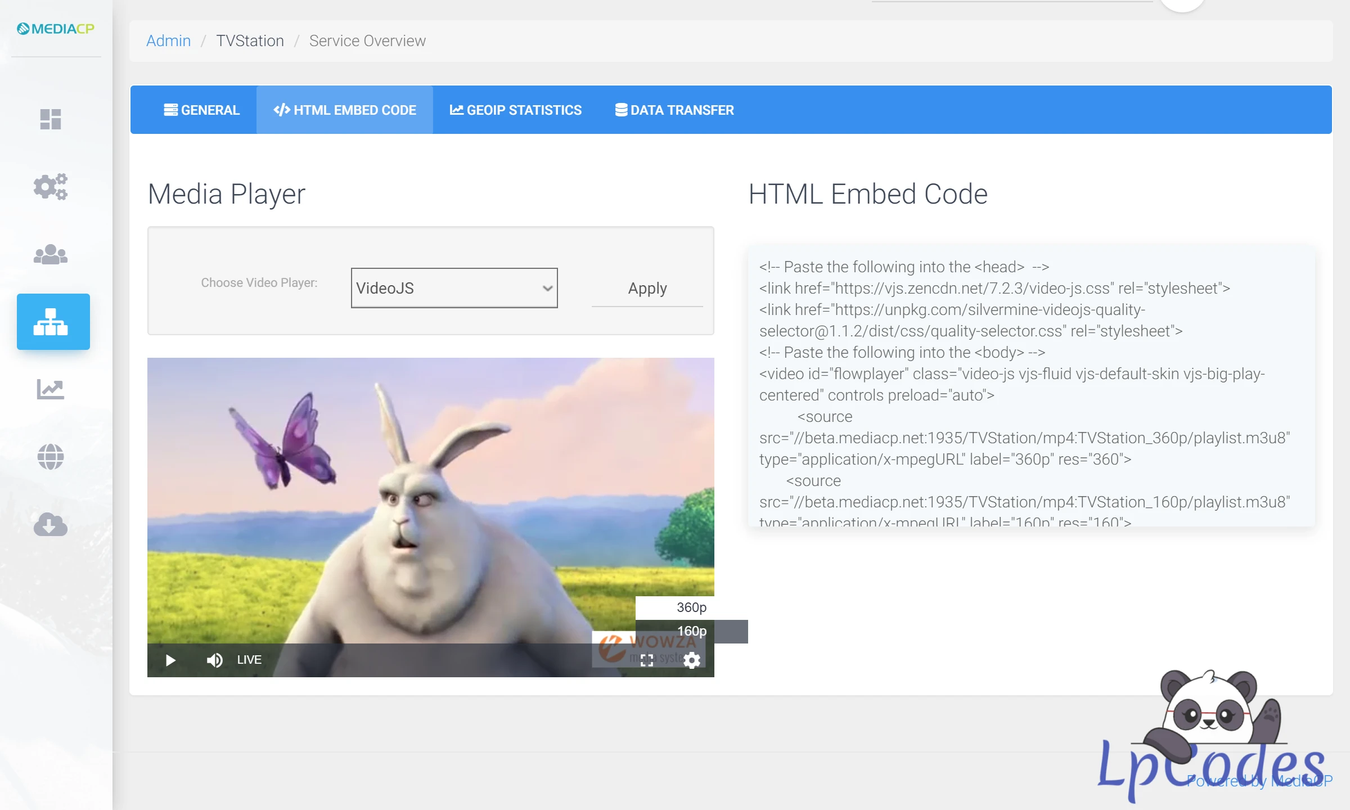The height and width of the screenshot is (810, 1350).
Task: Select 360p video quality
Action: click(x=691, y=607)
